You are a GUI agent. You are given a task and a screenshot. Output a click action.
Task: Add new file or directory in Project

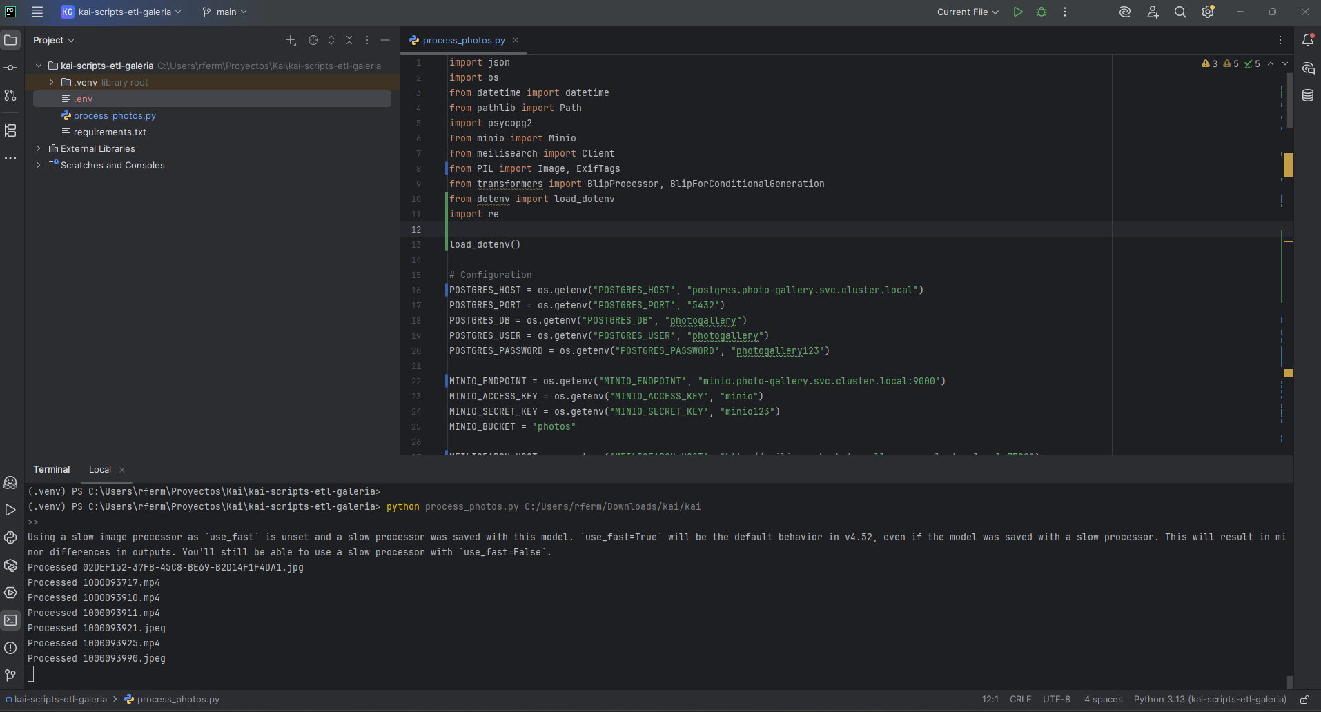click(291, 40)
